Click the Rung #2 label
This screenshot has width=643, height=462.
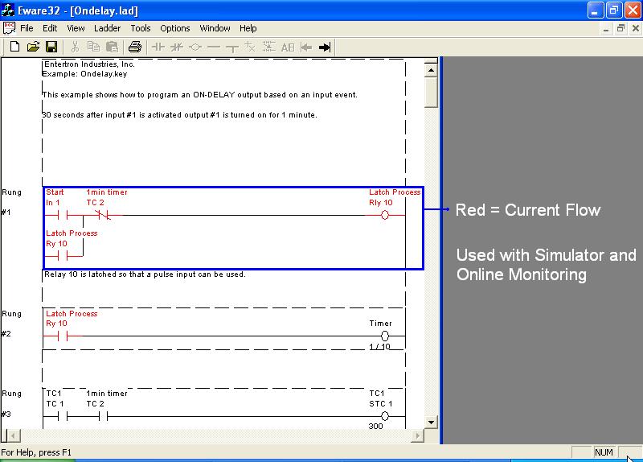coord(11,324)
